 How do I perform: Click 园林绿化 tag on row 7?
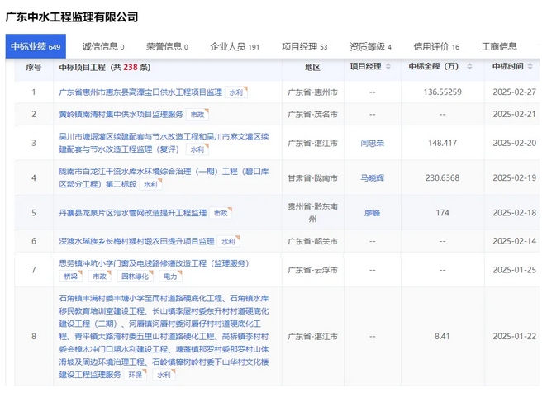tap(135, 277)
